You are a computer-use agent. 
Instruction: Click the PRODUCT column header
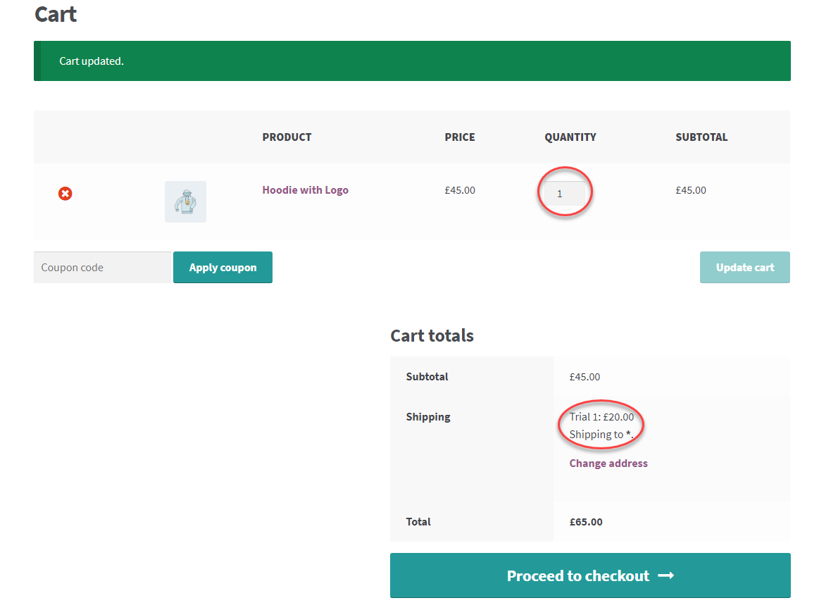pyautogui.click(x=287, y=137)
